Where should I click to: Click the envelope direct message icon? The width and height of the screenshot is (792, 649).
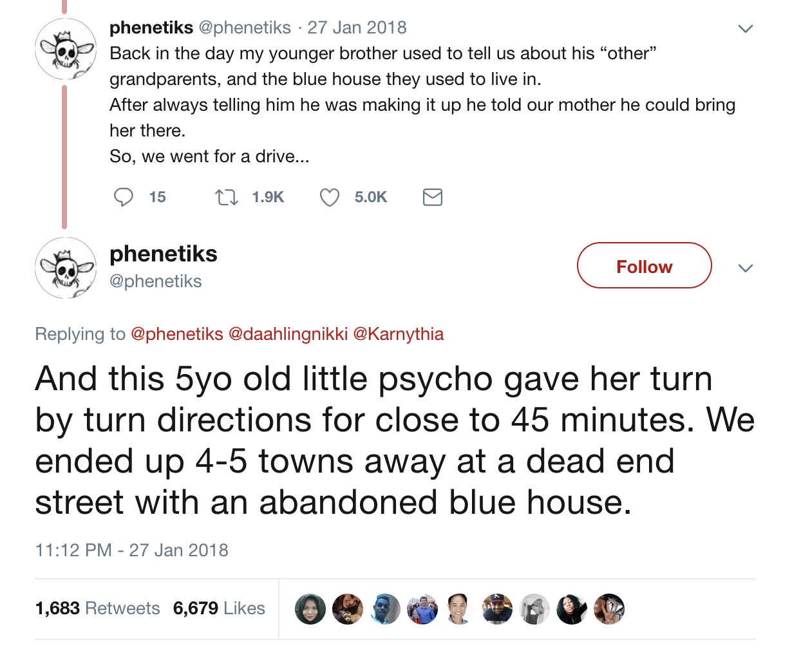coord(432,197)
